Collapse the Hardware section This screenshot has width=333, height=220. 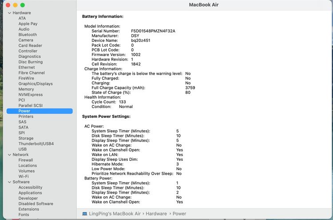(x=9, y=13)
